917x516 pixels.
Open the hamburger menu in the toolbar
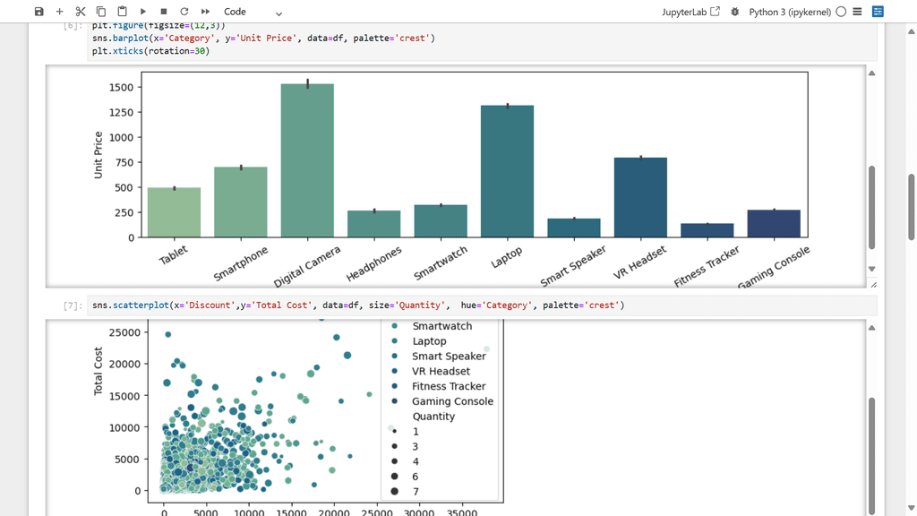(x=857, y=12)
